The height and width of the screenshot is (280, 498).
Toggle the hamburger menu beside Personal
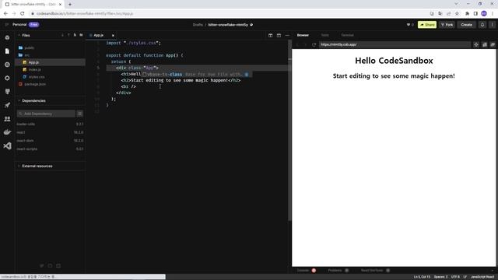coord(6,24)
